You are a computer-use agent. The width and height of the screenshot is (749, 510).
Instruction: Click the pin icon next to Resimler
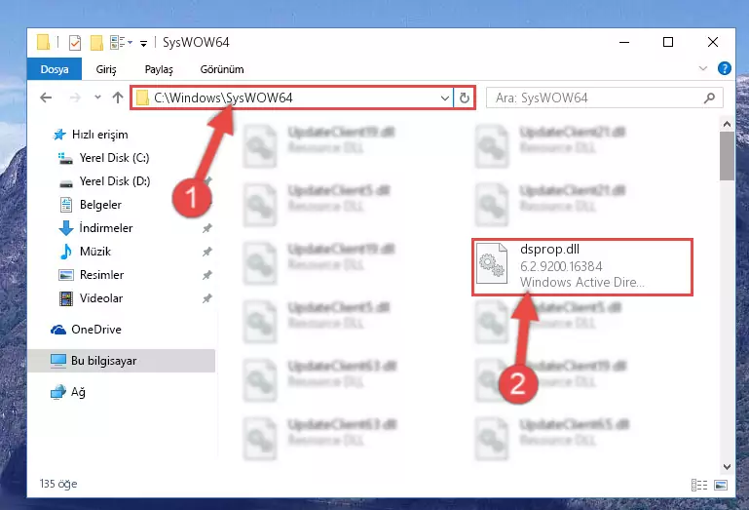click(206, 275)
